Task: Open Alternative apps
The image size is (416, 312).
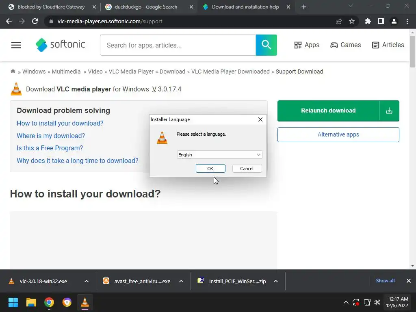Action: click(338, 134)
